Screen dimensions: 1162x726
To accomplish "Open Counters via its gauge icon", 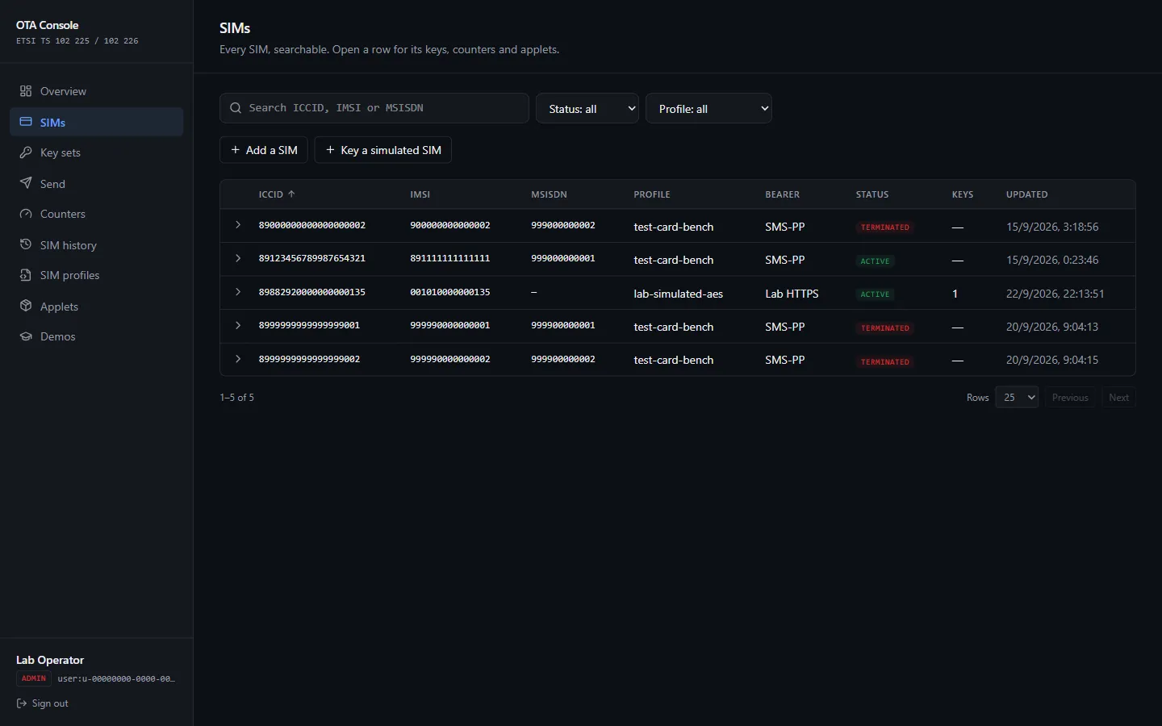I will tap(26, 214).
